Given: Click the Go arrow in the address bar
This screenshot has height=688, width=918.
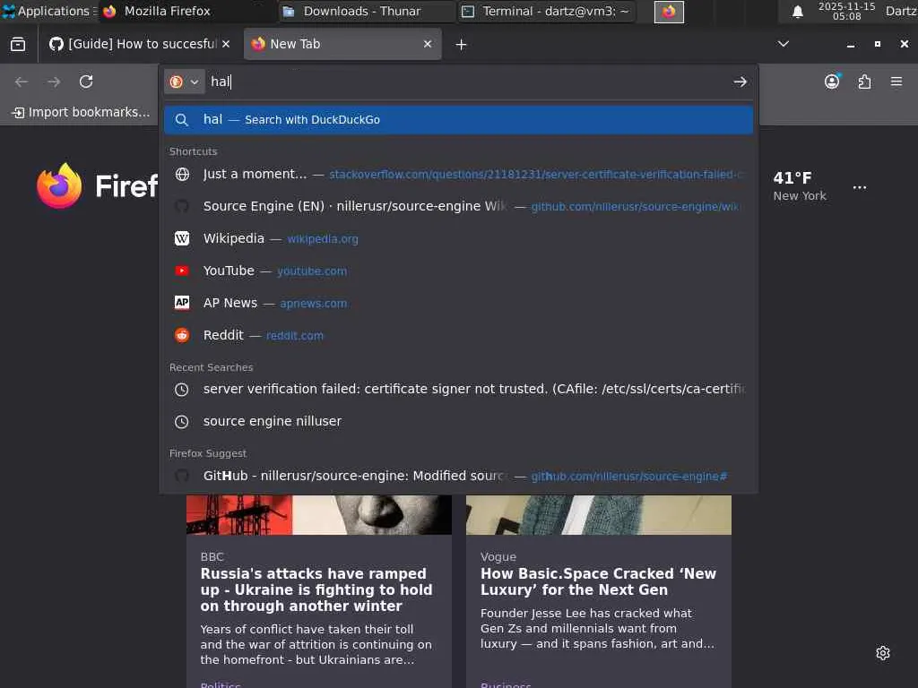Looking at the screenshot, I should tap(740, 82).
